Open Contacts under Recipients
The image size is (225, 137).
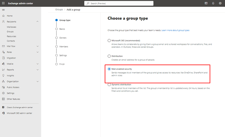click(x=11, y=41)
